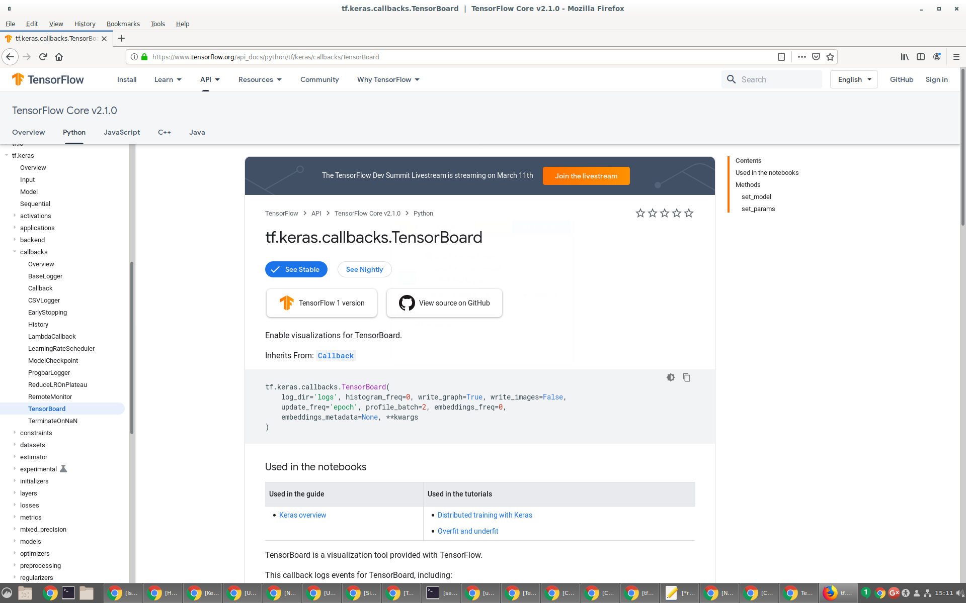966x603 pixels.
Task: Toggle the code block theme with brightness icon
Action: 670,377
